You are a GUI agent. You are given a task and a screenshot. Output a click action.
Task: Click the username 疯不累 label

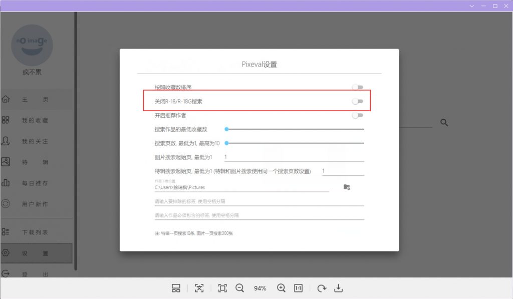tap(32, 72)
